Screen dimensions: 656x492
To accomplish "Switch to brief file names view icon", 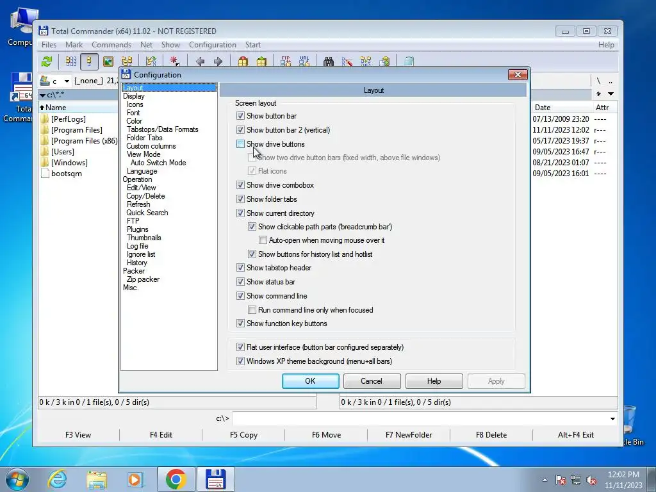I will point(71,61).
